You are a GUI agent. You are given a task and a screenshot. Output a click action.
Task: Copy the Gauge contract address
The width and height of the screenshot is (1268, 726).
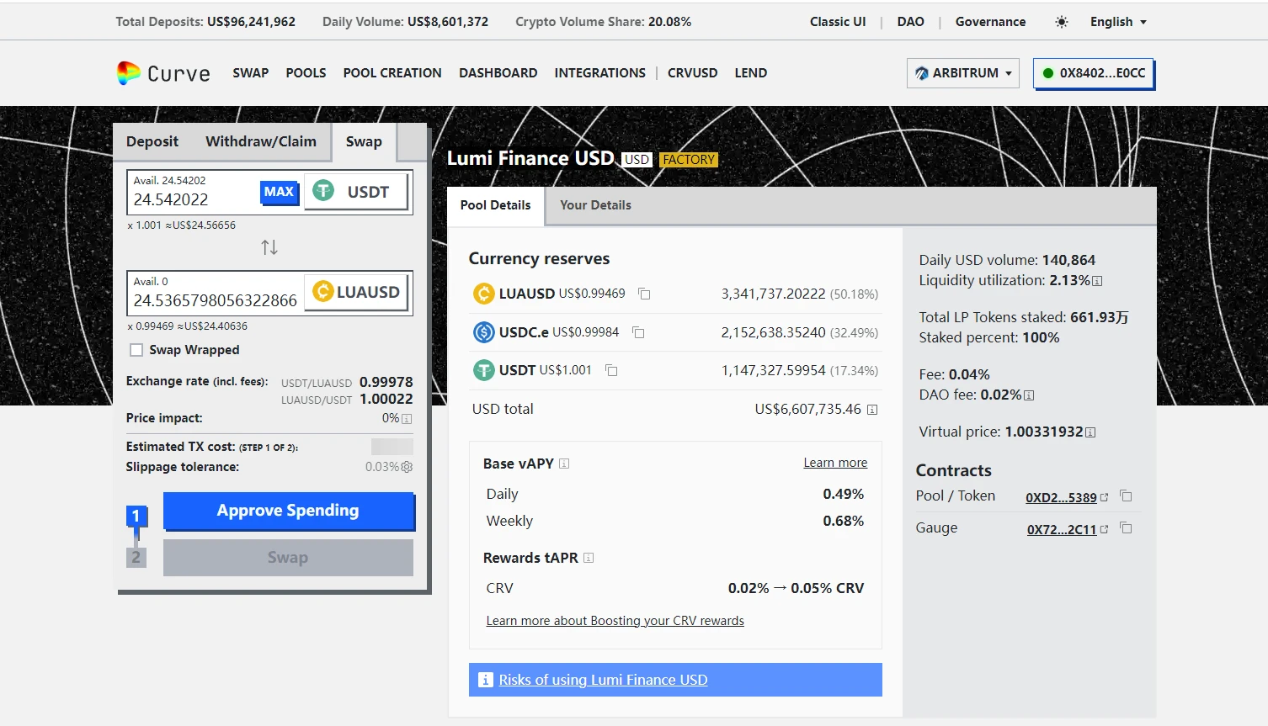click(1126, 528)
